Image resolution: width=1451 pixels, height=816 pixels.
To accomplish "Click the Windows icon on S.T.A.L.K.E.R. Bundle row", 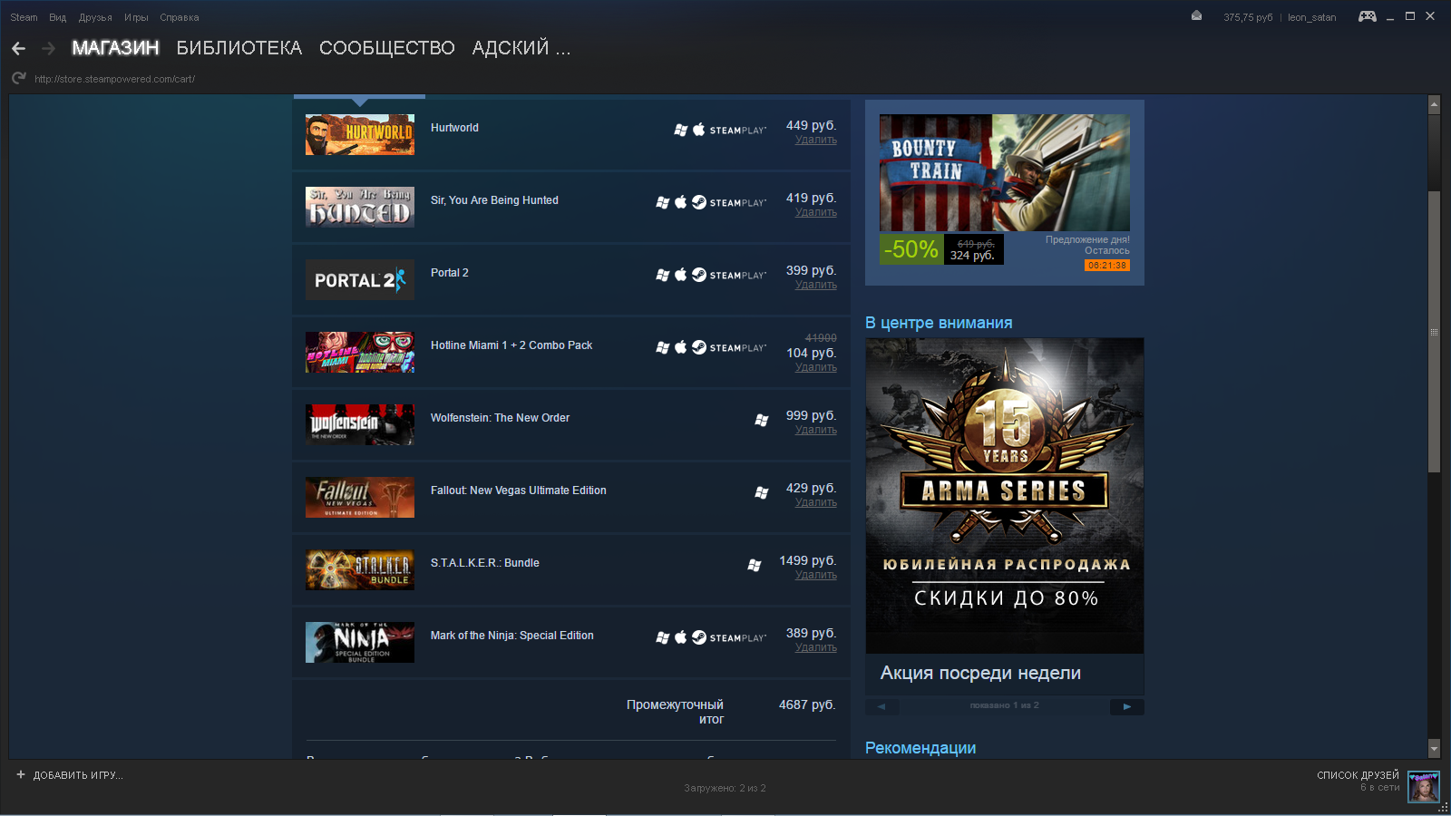I will click(x=755, y=565).
